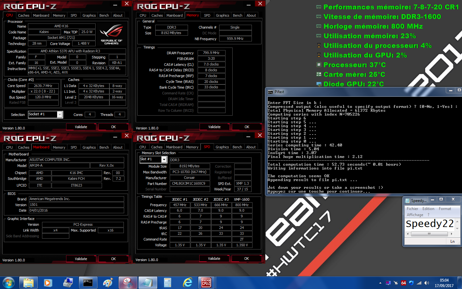Viewport: 462px width, 289px height.
Task: Open Calculator from the taskbar
Action: pyautogui.click(x=167, y=283)
